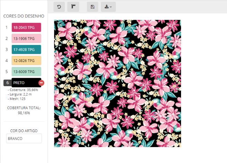Pick the 12-0826 TPG yellow swatch

[26, 61]
